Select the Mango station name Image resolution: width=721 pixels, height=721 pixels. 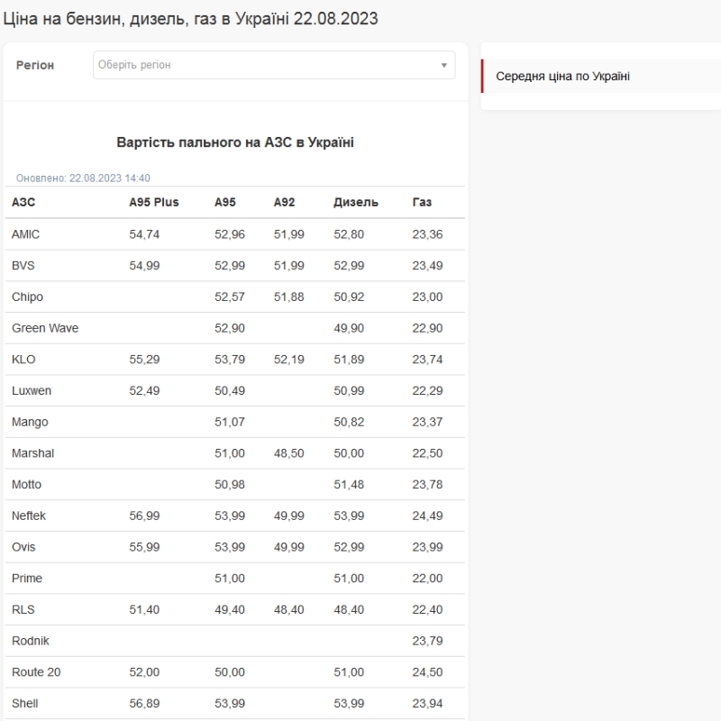coord(30,422)
